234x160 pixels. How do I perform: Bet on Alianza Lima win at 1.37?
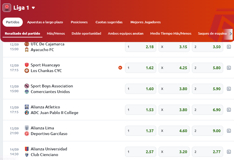coord(141,131)
